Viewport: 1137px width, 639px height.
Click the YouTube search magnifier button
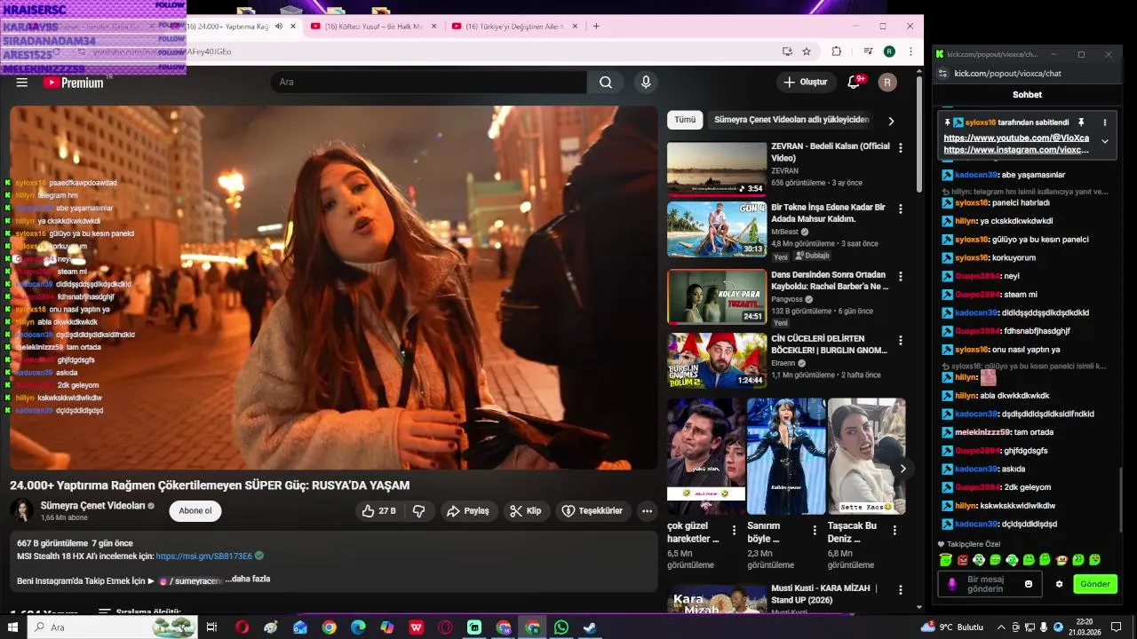[606, 83]
